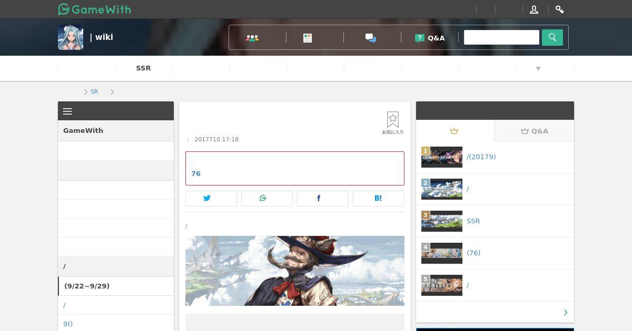Open ranking item 4 thumbnail
The height and width of the screenshot is (331, 632).
(442, 253)
